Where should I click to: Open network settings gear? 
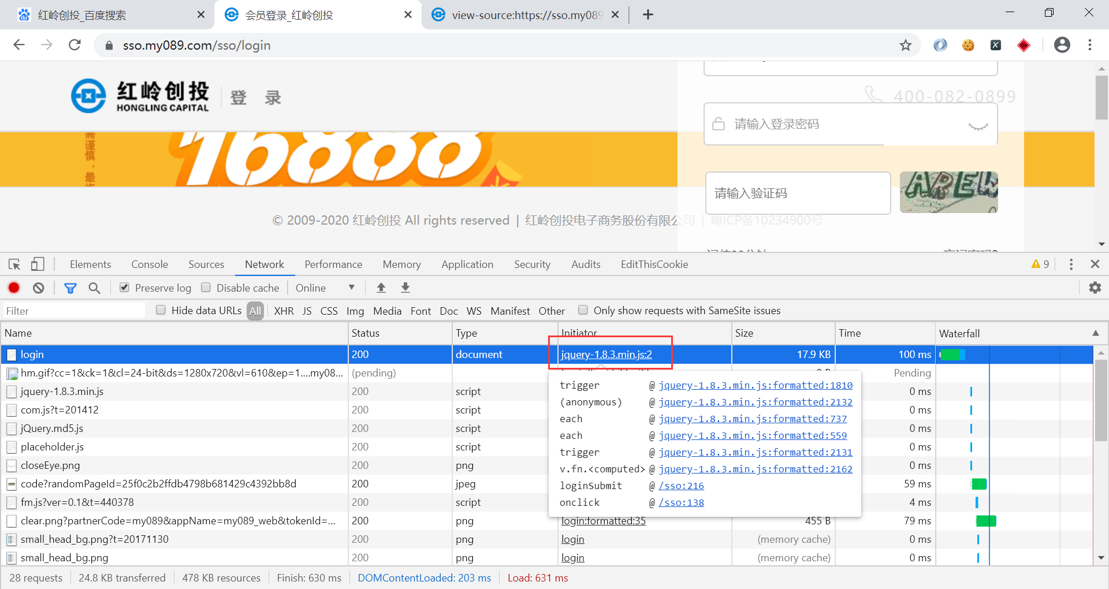click(x=1095, y=288)
